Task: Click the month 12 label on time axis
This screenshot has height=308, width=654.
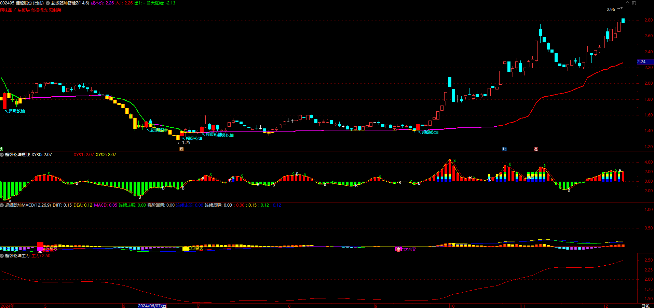Action: tap(605, 306)
